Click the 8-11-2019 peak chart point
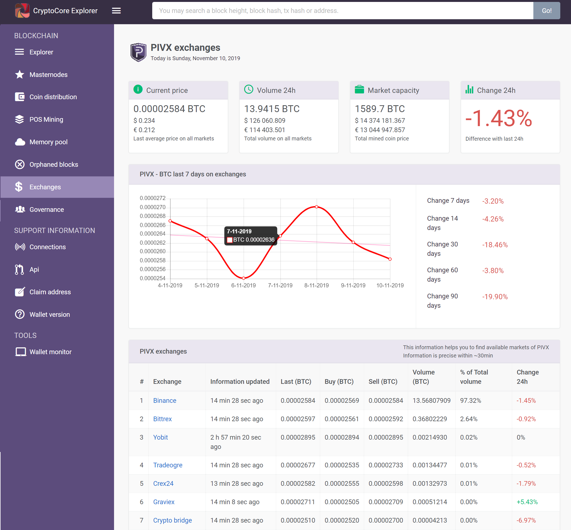The height and width of the screenshot is (530, 571). (x=317, y=207)
